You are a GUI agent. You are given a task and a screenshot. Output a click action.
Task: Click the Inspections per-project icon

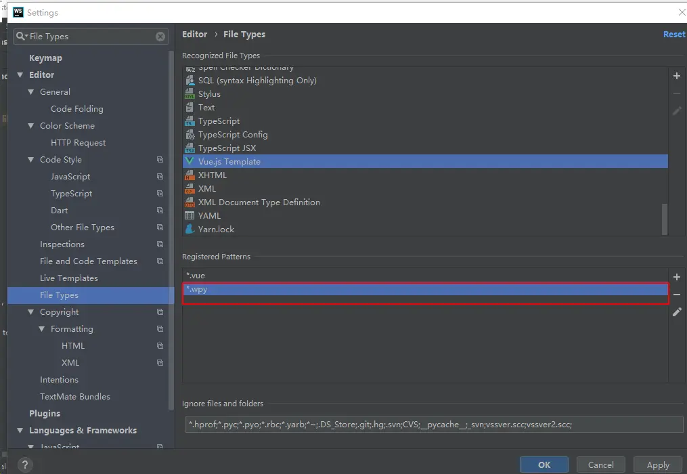(160, 244)
